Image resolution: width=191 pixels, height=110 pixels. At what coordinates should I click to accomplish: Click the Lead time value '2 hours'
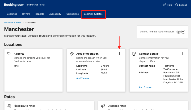coord(105,66)
